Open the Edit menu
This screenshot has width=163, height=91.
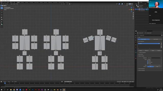(x=5, y=2)
